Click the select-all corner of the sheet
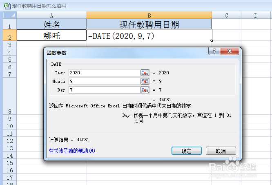The image size is (272, 185). tap(10, 15)
